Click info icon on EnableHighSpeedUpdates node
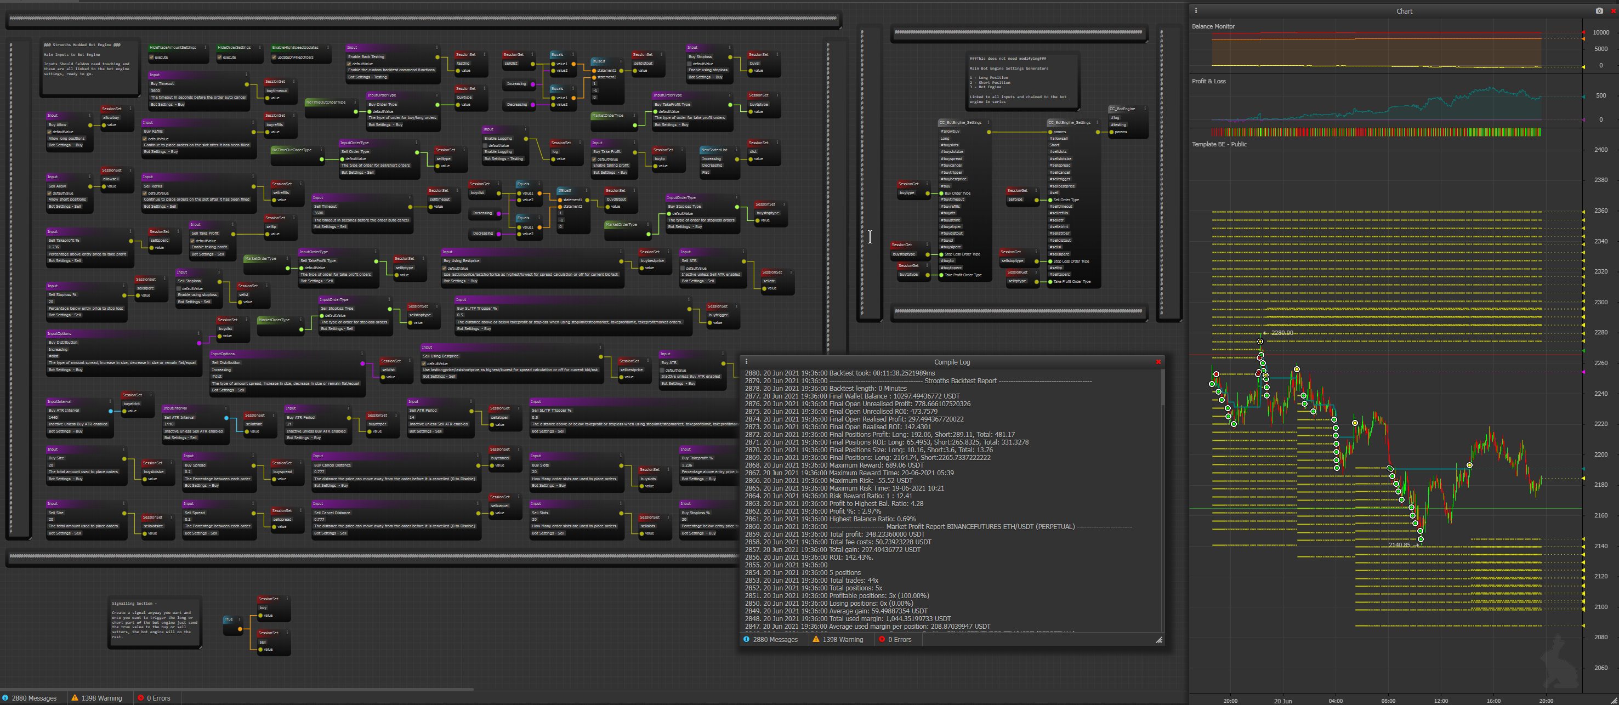 (327, 47)
